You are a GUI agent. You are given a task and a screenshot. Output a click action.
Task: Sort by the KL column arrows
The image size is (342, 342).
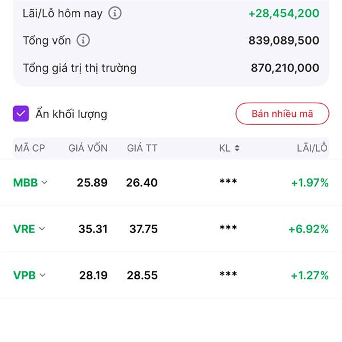coord(237,148)
